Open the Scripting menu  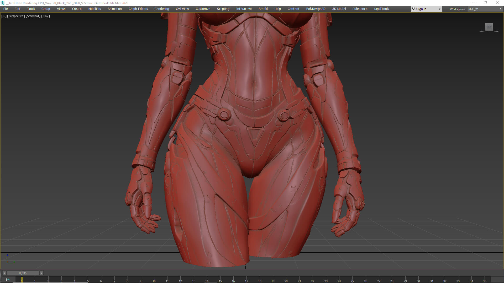[223, 9]
